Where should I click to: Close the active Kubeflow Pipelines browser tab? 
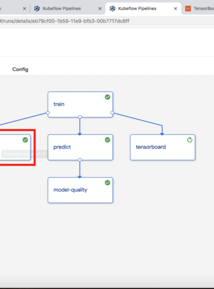[x=175, y=8]
